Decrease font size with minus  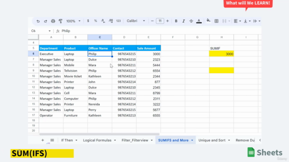point(152,21)
